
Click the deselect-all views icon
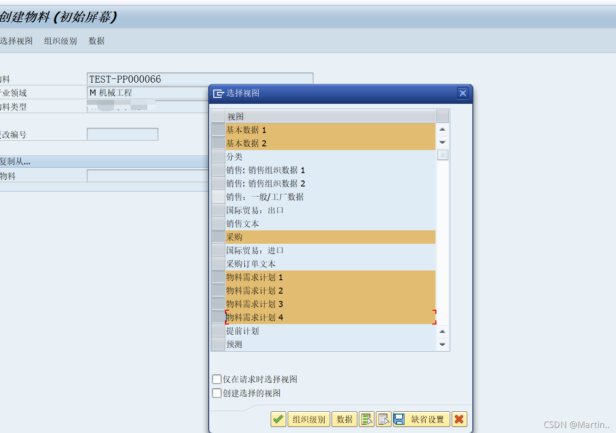point(384,419)
